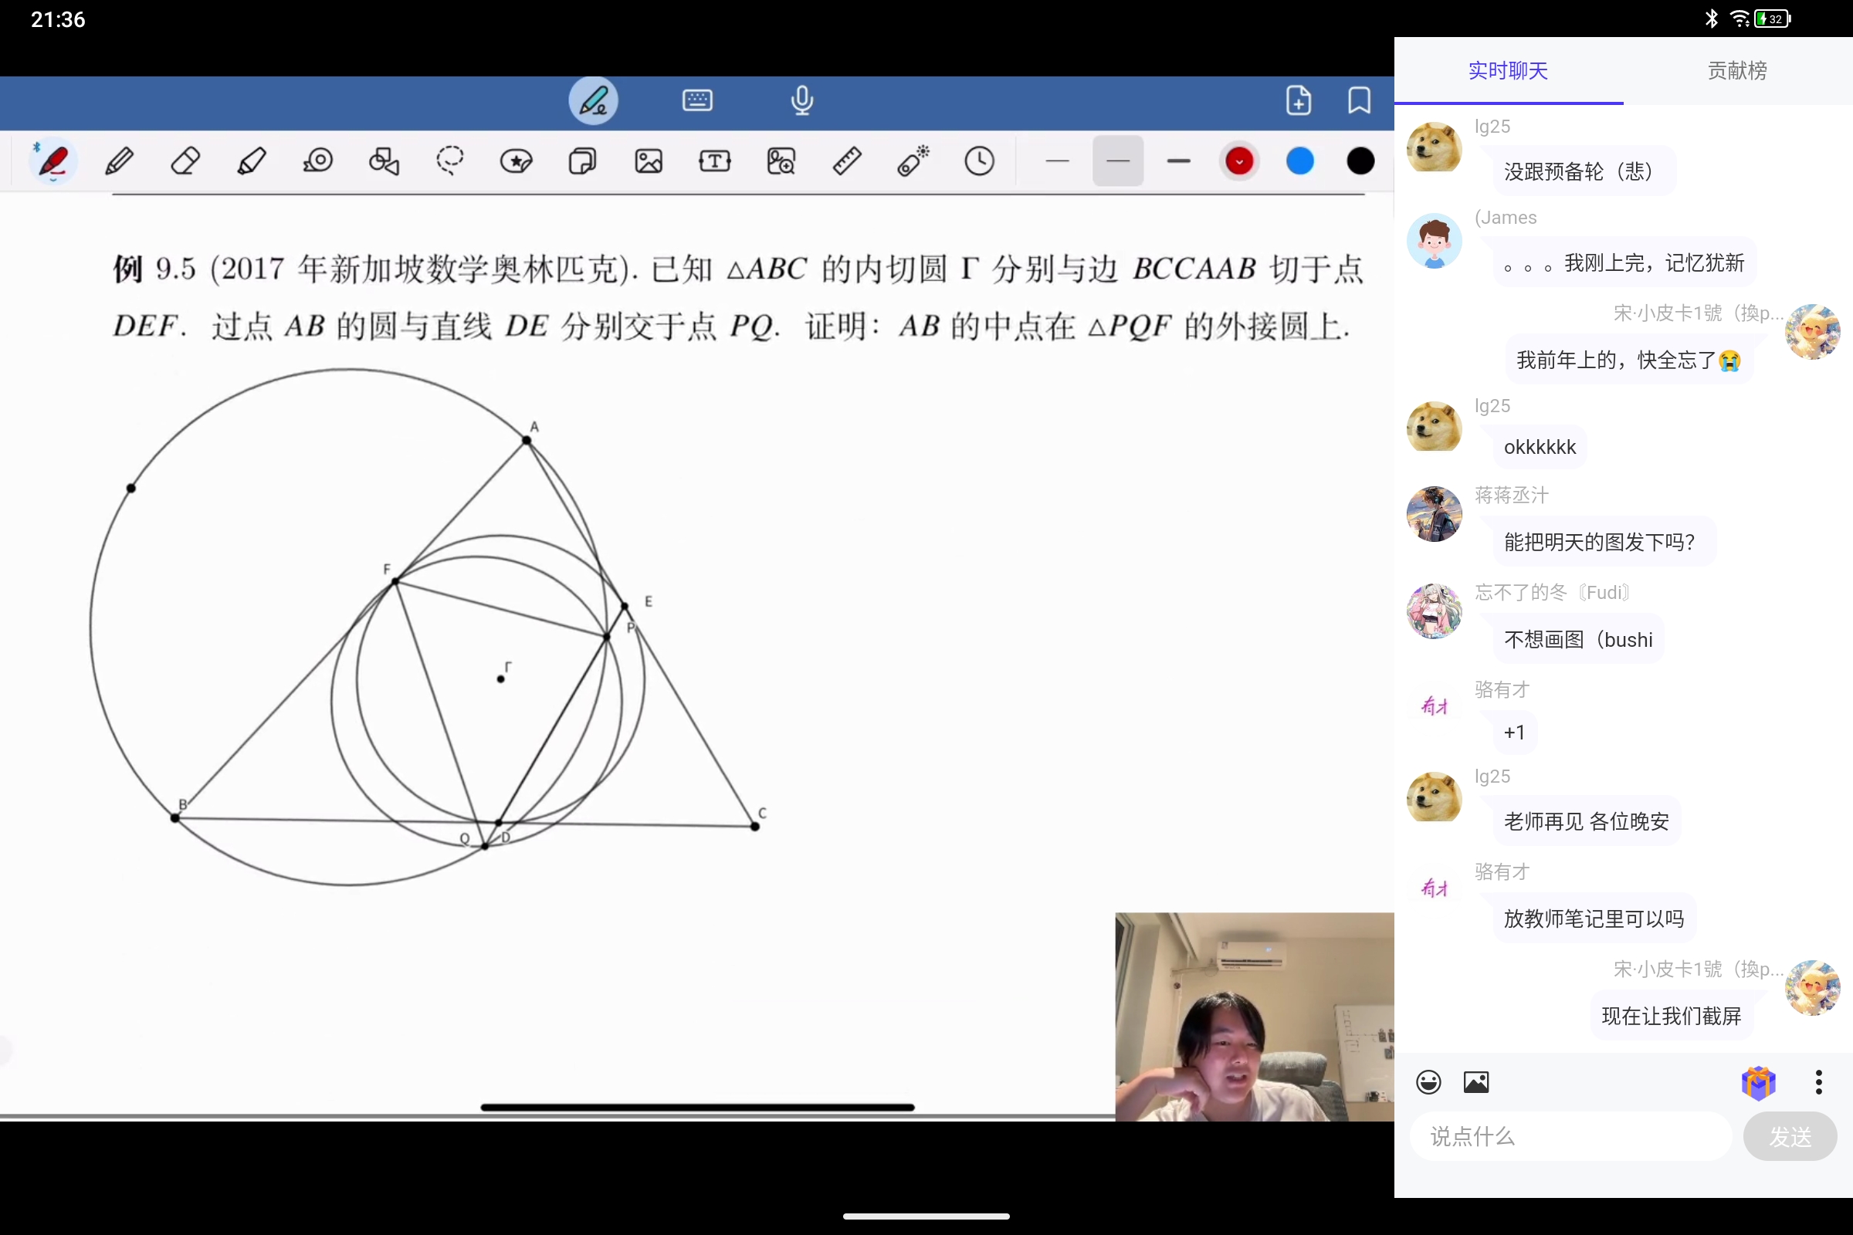The image size is (1853, 1235).
Task: Tap message 现在让我们截屏
Action: click(x=1671, y=1016)
